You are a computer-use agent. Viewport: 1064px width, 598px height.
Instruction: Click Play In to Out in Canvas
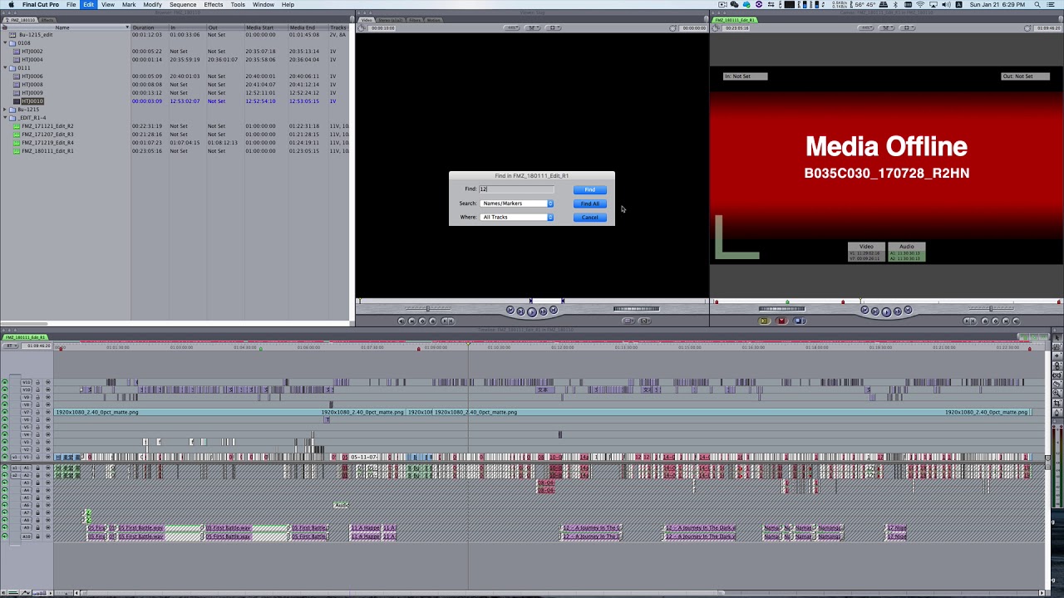point(875,311)
